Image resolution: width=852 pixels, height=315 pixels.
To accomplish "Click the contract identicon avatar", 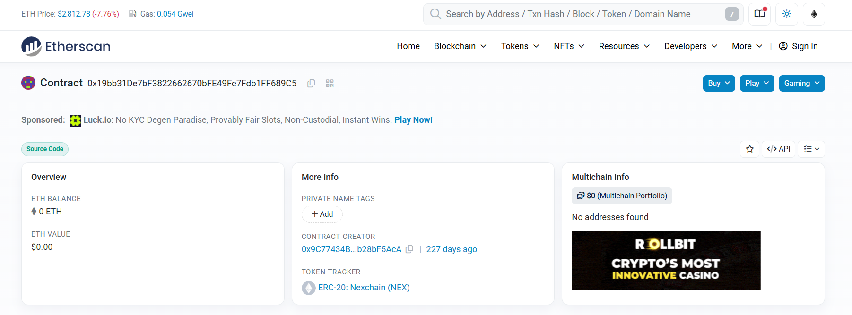I will 28,83.
